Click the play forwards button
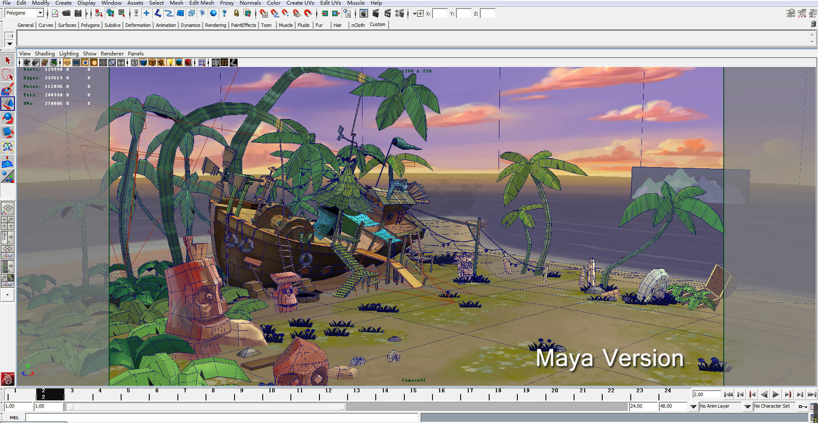Image resolution: width=818 pixels, height=423 pixels. tap(776, 394)
